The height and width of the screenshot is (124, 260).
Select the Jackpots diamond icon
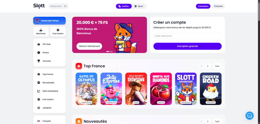coord(39,108)
